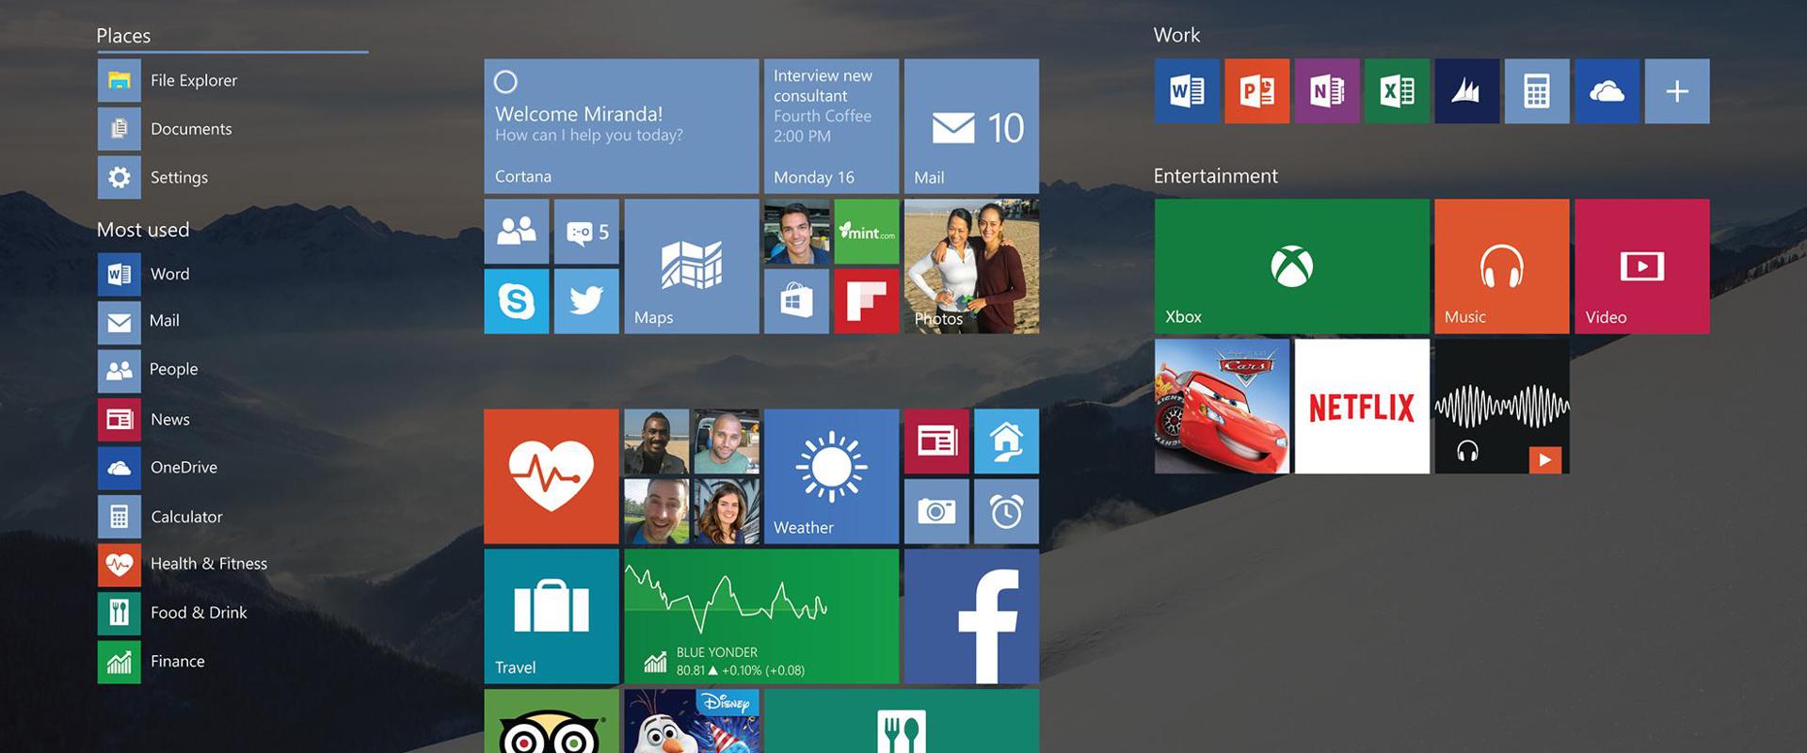The height and width of the screenshot is (753, 1807).
Task: Open the People tile with two silhouettes
Action: 517,231
